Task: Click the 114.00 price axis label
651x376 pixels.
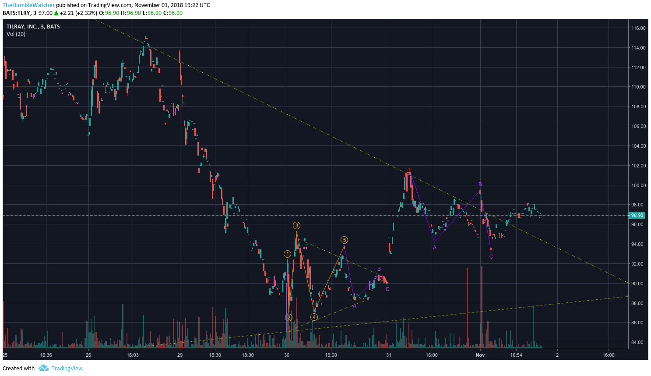Action: pyautogui.click(x=638, y=48)
